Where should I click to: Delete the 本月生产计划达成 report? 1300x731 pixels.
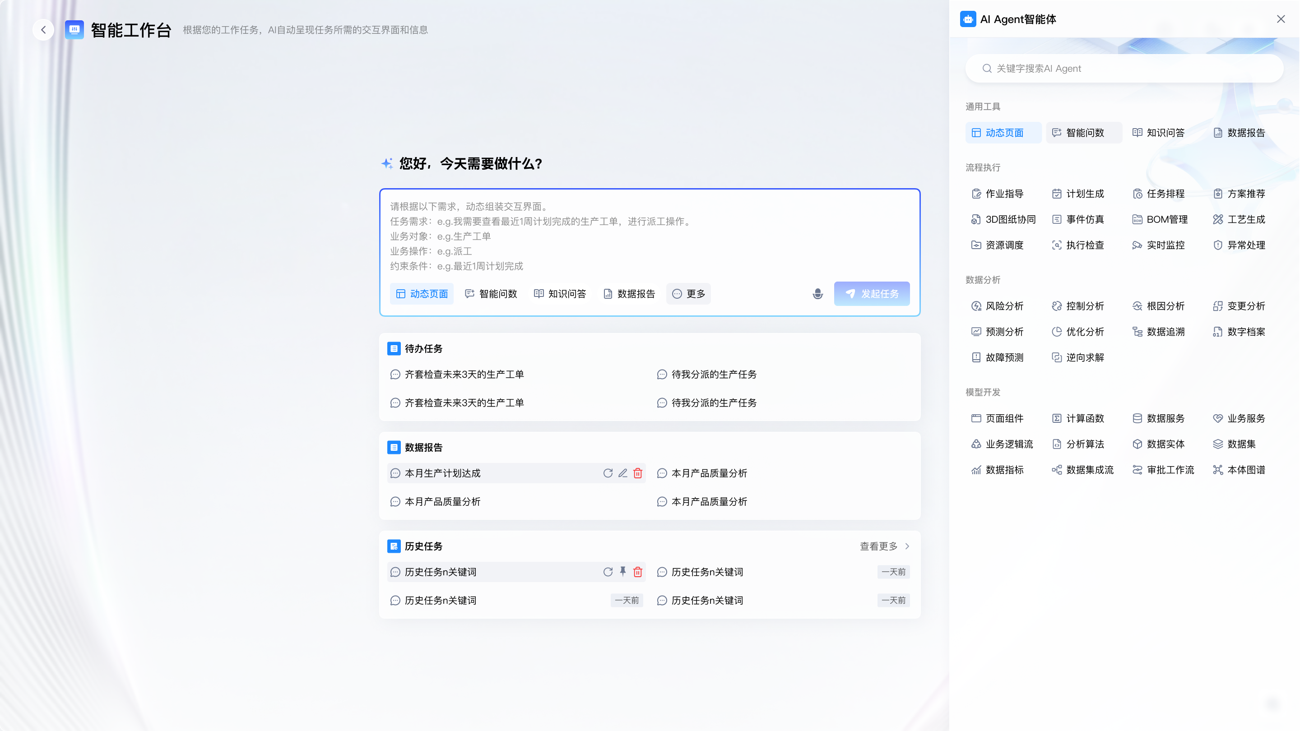pyautogui.click(x=638, y=473)
